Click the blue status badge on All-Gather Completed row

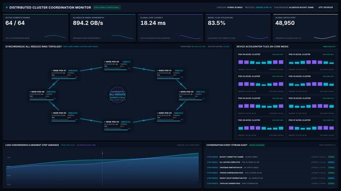point(331,162)
